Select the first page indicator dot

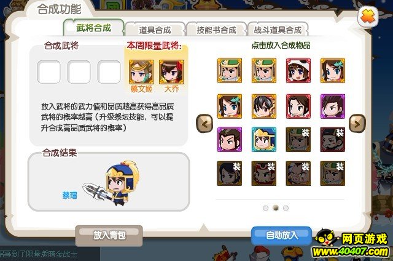(x=266, y=208)
